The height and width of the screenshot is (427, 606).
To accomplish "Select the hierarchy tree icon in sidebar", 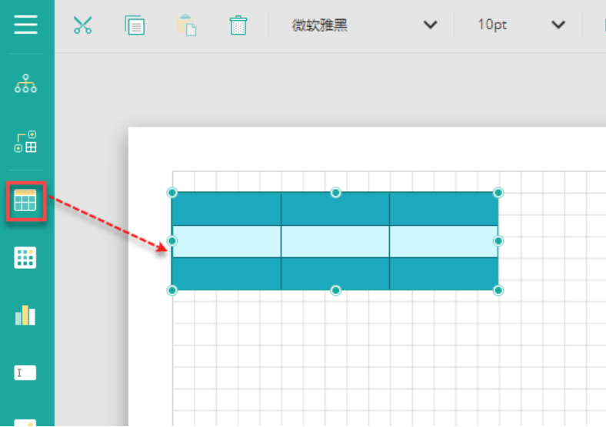I will [x=25, y=84].
